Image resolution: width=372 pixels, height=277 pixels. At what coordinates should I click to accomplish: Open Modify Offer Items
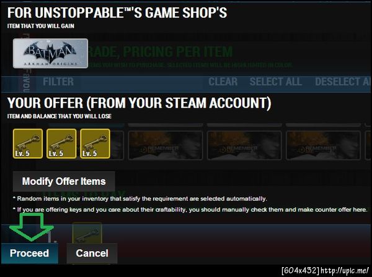64,181
